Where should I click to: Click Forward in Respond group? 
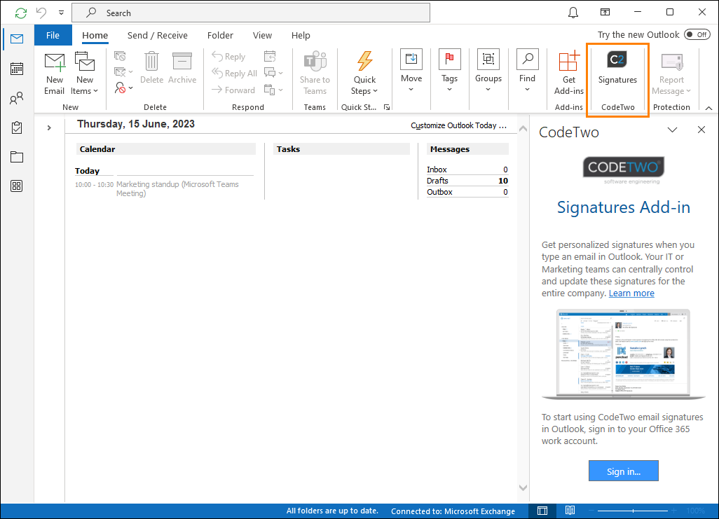(233, 90)
